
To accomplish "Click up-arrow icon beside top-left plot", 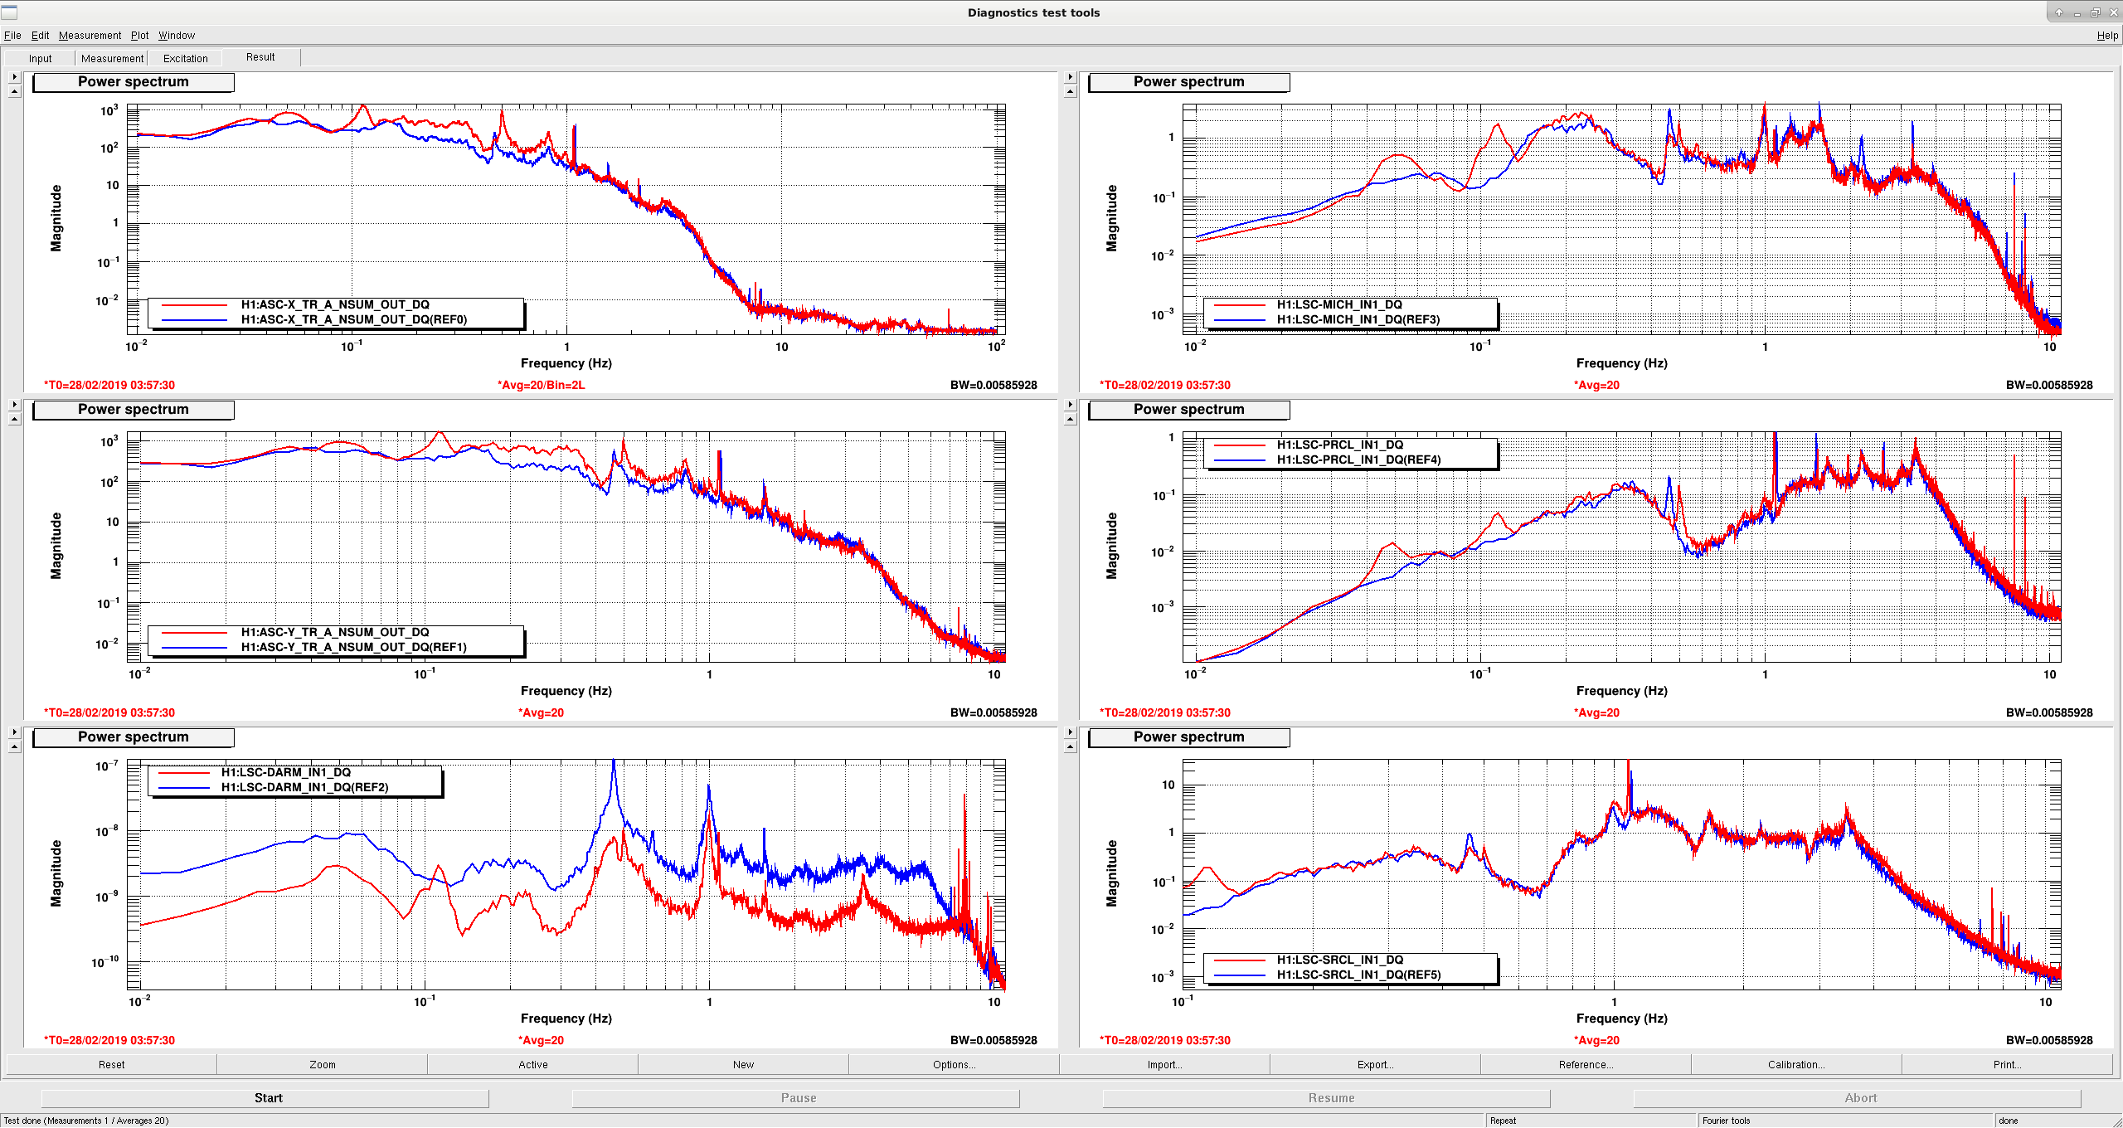I will coord(14,92).
